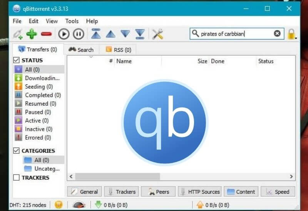Click the Add torrent link icon

coord(18,34)
